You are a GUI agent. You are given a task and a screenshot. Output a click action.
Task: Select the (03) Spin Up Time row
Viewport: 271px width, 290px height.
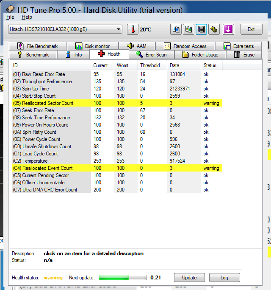117,89
